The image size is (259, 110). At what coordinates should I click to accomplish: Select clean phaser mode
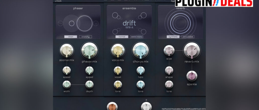(71, 37)
